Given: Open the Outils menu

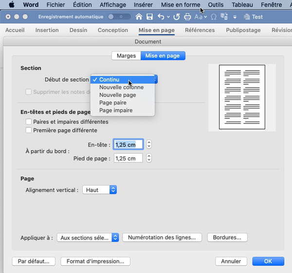Looking at the screenshot, I should [216, 5].
